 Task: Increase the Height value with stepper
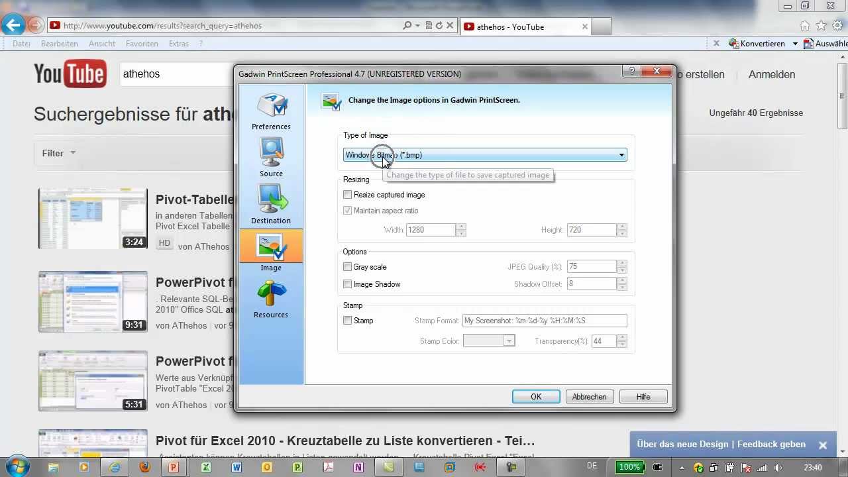[x=622, y=227]
